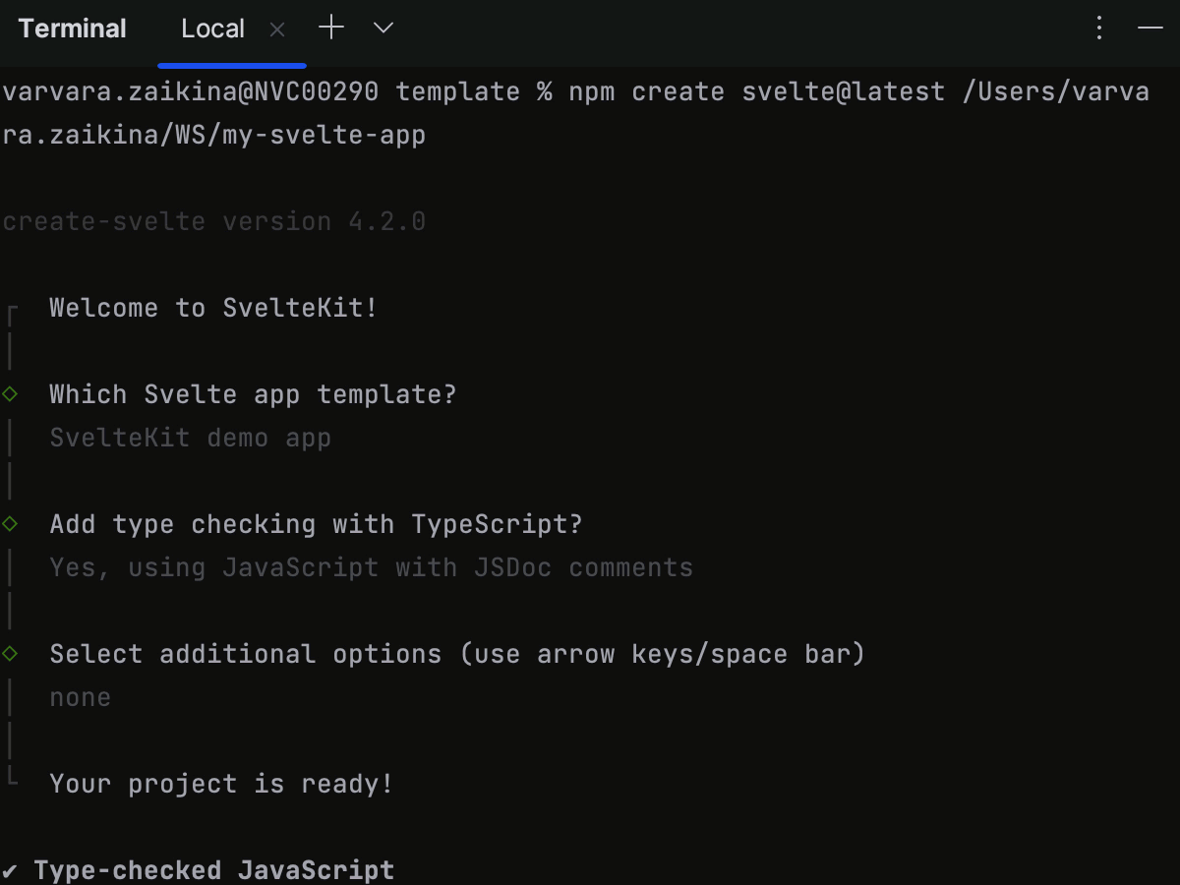The width and height of the screenshot is (1180, 885).
Task: Click the Terminal panel title
Action: tap(73, 29)
